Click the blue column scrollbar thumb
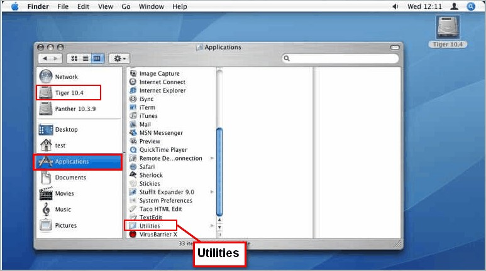Viewport: 486px width, 271px height. (219, 172)
